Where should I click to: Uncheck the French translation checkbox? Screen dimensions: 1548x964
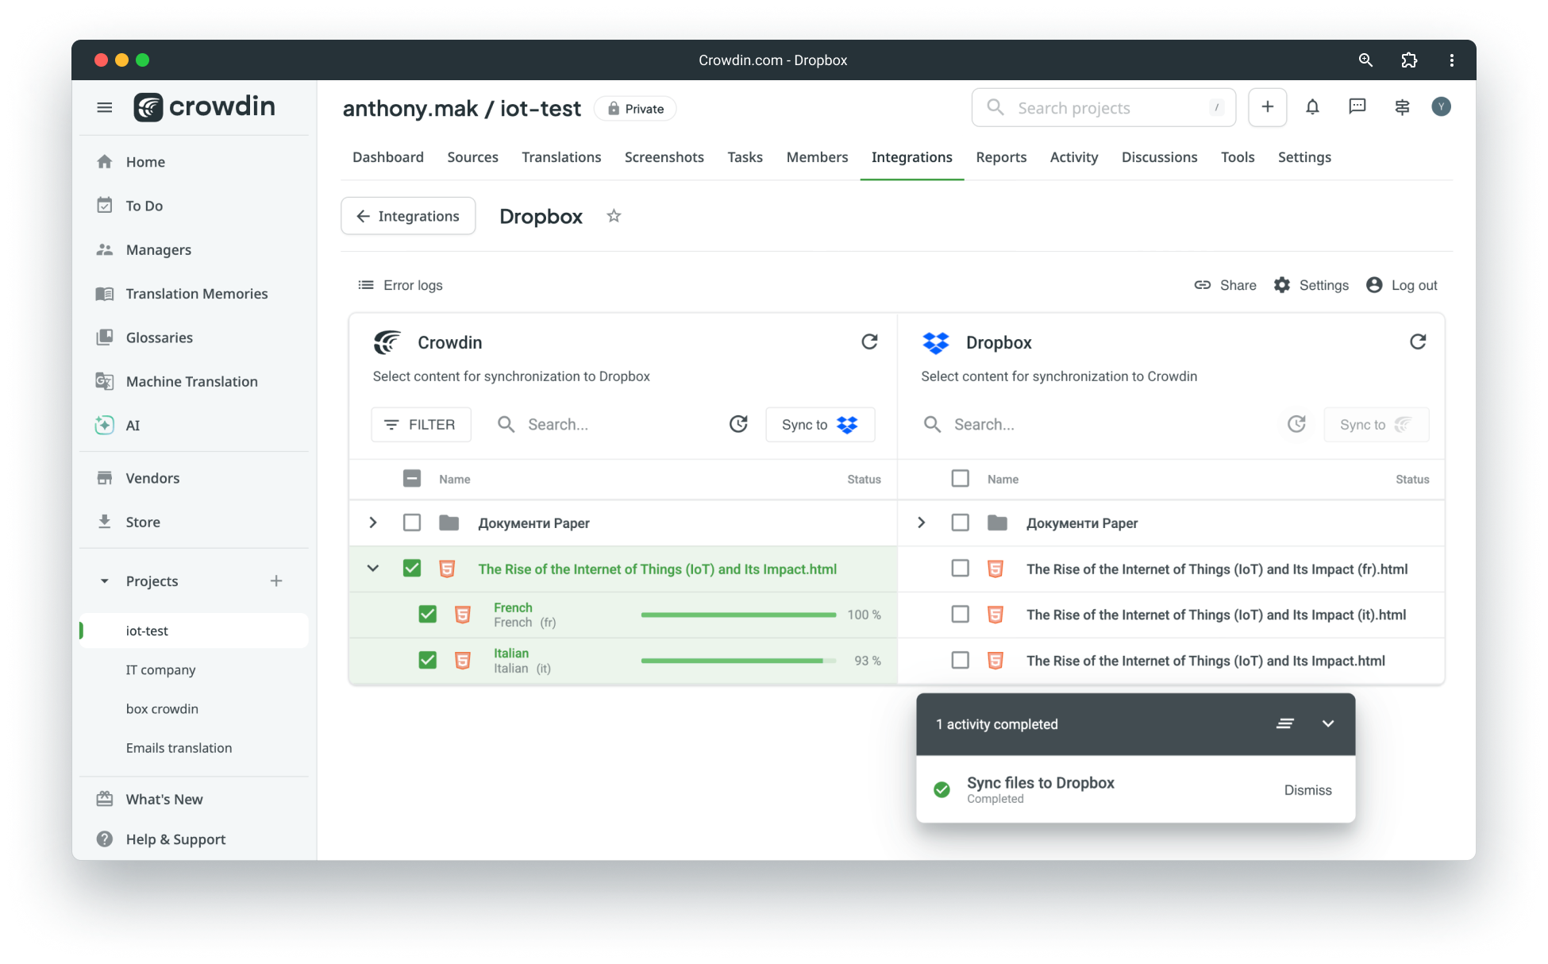pos(428,614)
